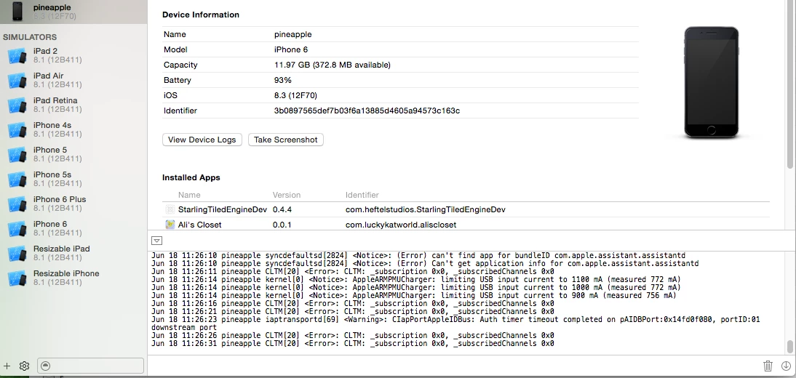Click Take Screenshot button
This screenshot has width=796, height=378.
286,140
